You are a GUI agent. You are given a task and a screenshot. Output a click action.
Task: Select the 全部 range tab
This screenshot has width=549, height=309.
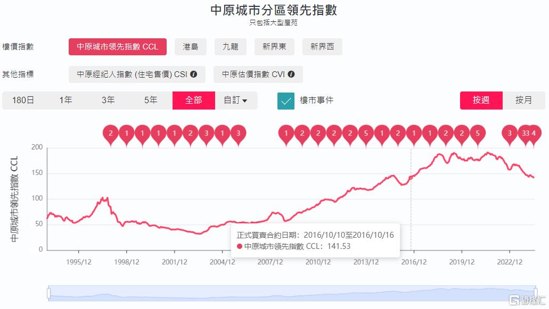coord(194,101)
